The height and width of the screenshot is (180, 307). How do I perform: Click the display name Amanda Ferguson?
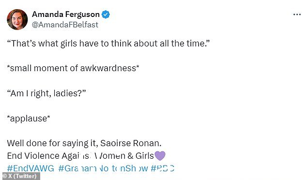pos(66,15)
